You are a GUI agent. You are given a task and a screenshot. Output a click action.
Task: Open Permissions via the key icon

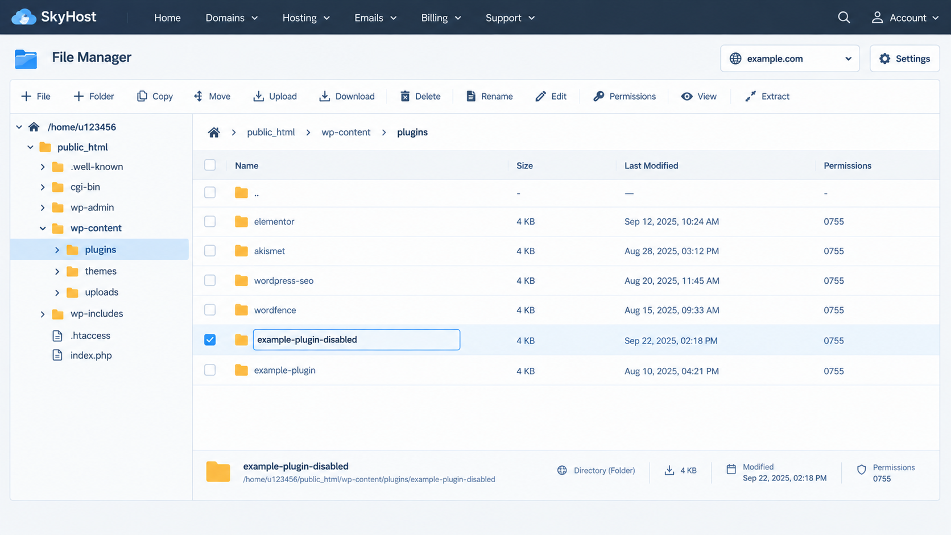click(598, 96)
